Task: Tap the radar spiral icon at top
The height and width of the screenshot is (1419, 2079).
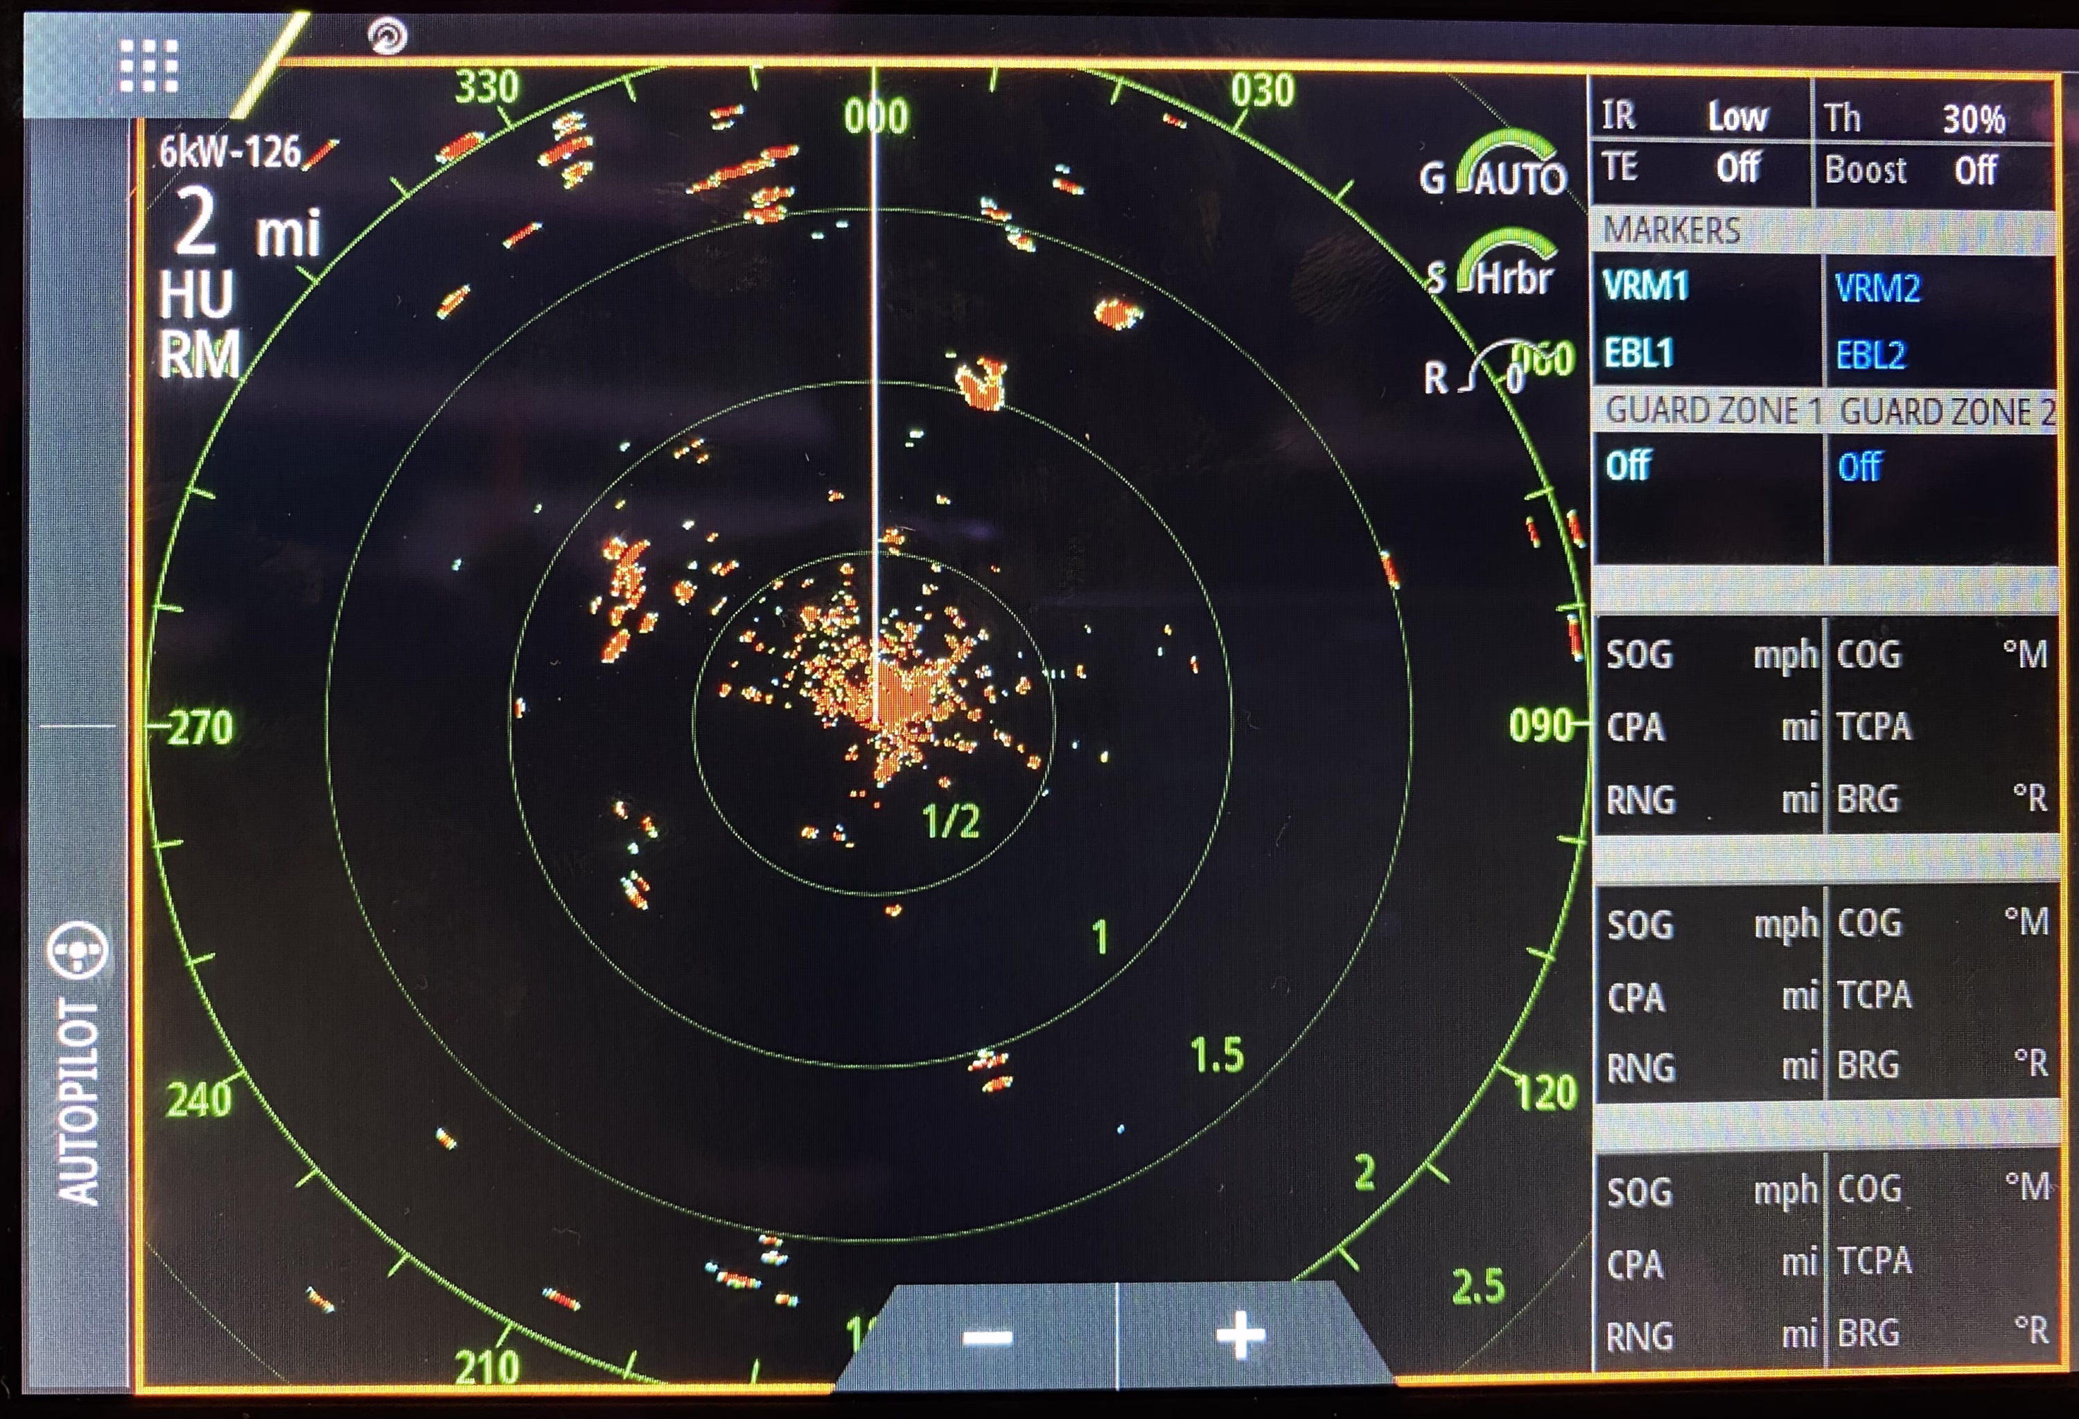Action: [387, 37]
